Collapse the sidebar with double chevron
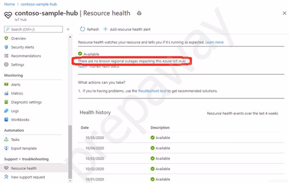The image size is (289, 183). (68, 29)
